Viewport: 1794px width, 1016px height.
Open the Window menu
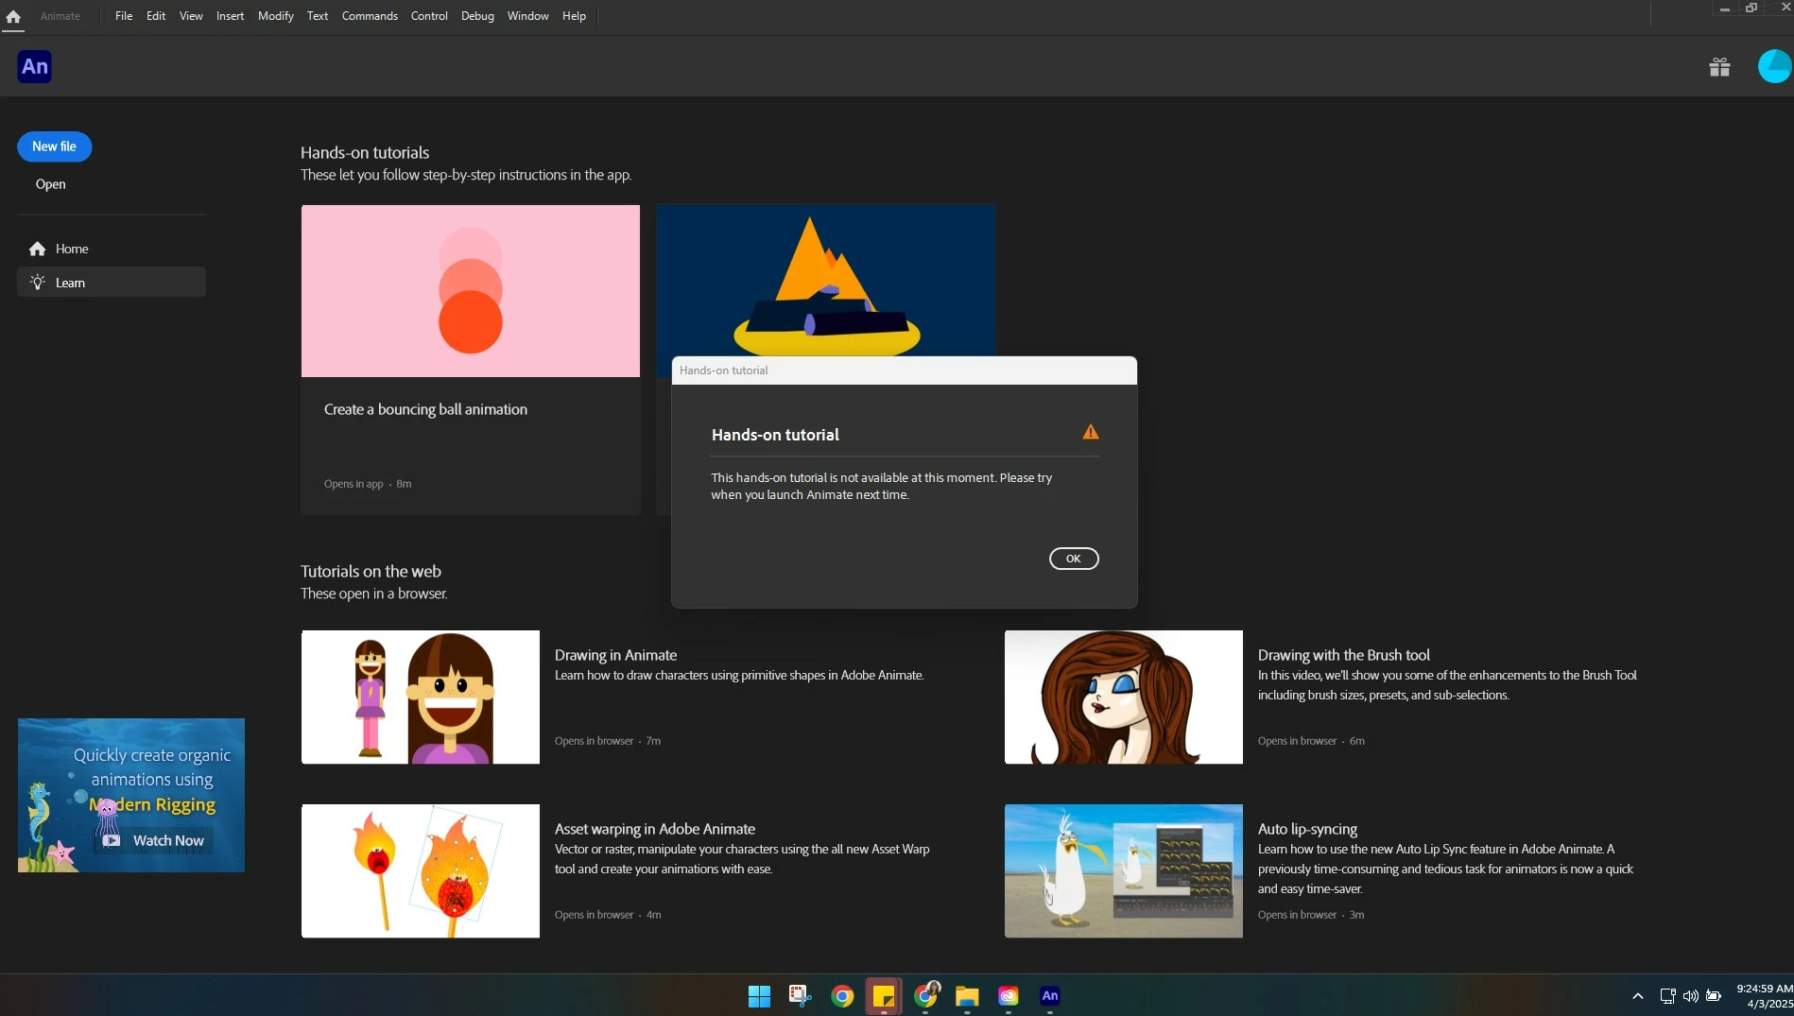click(527, 16)
